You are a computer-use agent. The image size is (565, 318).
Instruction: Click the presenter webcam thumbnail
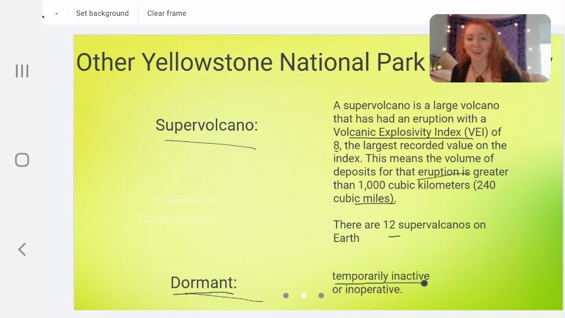pyautogui.click(x=490, y=48)
